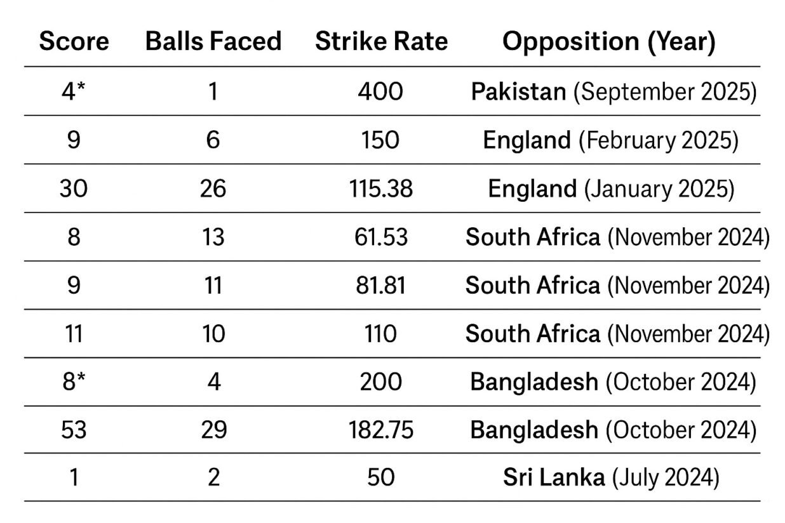785x523 pixels.
Task: Click the 400 strike rate value
Action: click(x=380, y=91)
